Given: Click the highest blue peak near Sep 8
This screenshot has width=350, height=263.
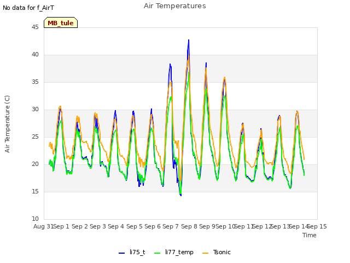Looking at the screenshot, I should [189, 40].
